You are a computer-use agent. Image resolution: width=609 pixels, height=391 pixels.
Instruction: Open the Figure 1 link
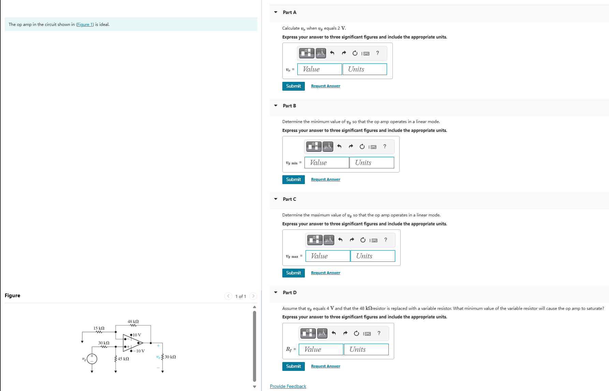click(85, 25)
